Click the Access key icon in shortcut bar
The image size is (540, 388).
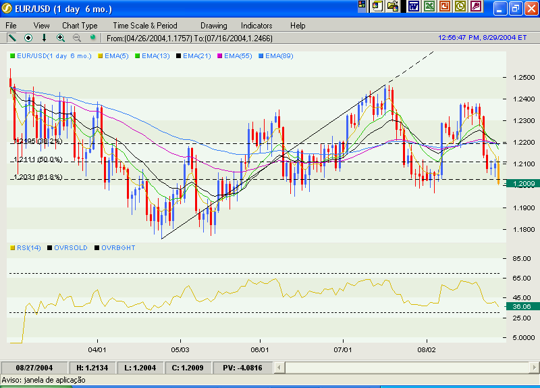pos(477,7)
